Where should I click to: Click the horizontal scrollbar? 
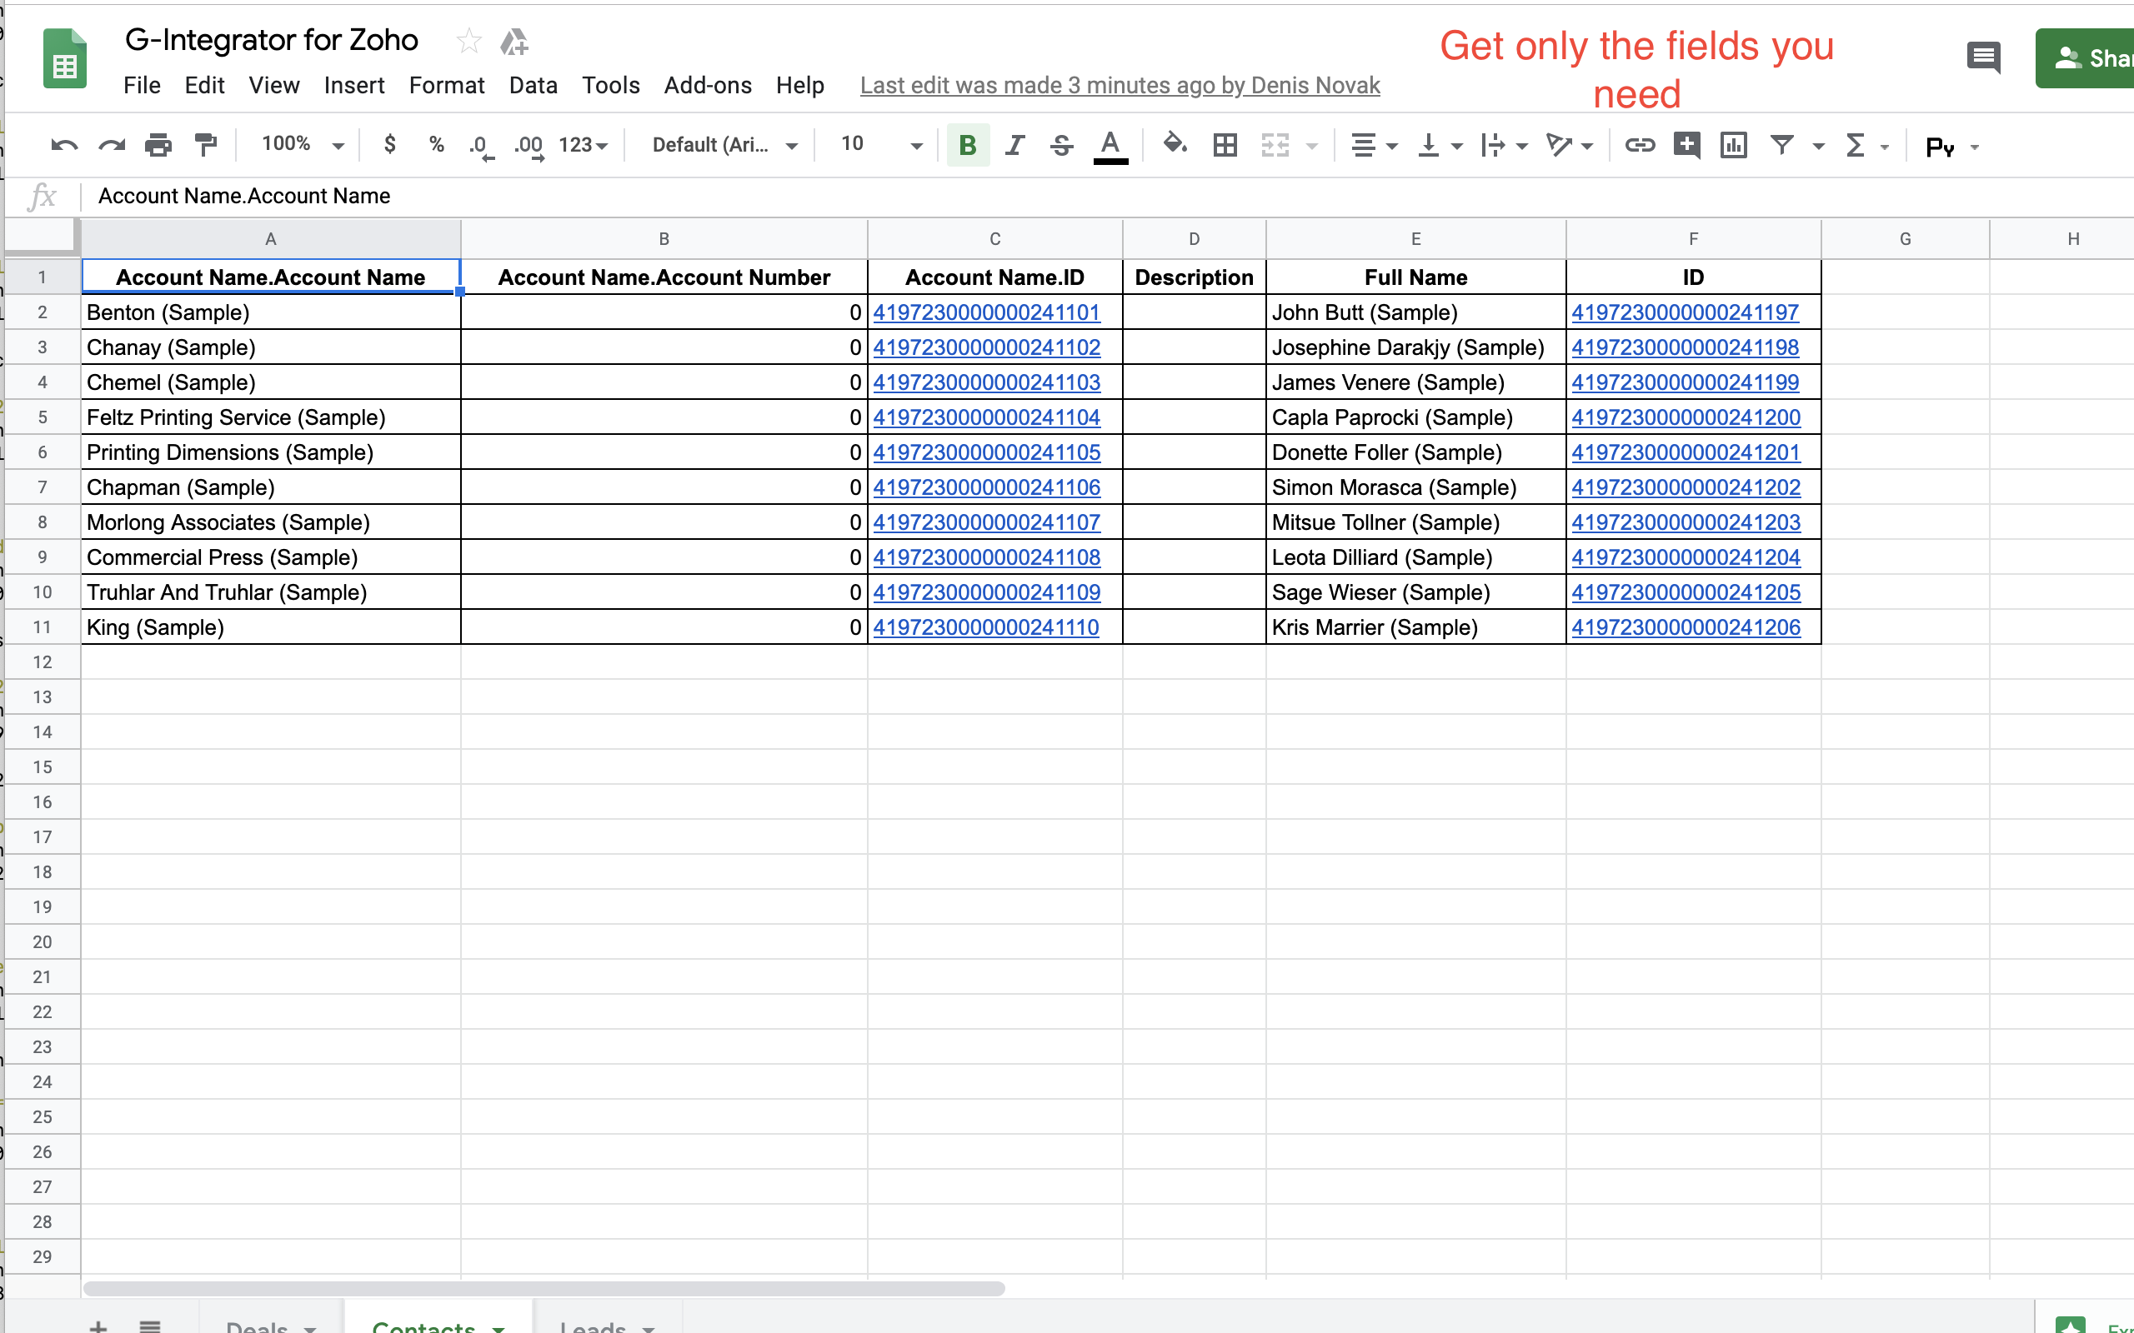544,1288
